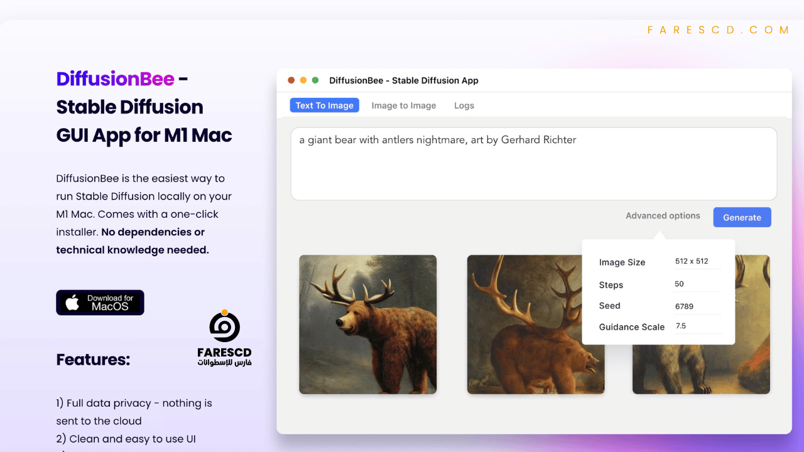Image resolution: width=804 pixels, height=452 pixels.
Task: Click the Apple logo in download badge
Action: [x=73, y=303]
